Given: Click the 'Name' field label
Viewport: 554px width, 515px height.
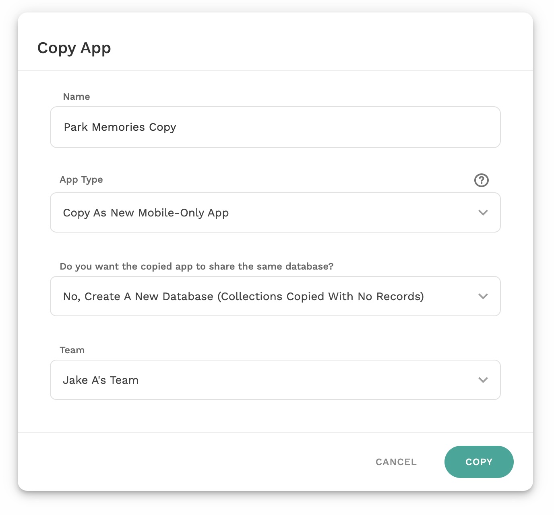Looking at the screenshot, I should pyautogui.click(x=76, y=97).
